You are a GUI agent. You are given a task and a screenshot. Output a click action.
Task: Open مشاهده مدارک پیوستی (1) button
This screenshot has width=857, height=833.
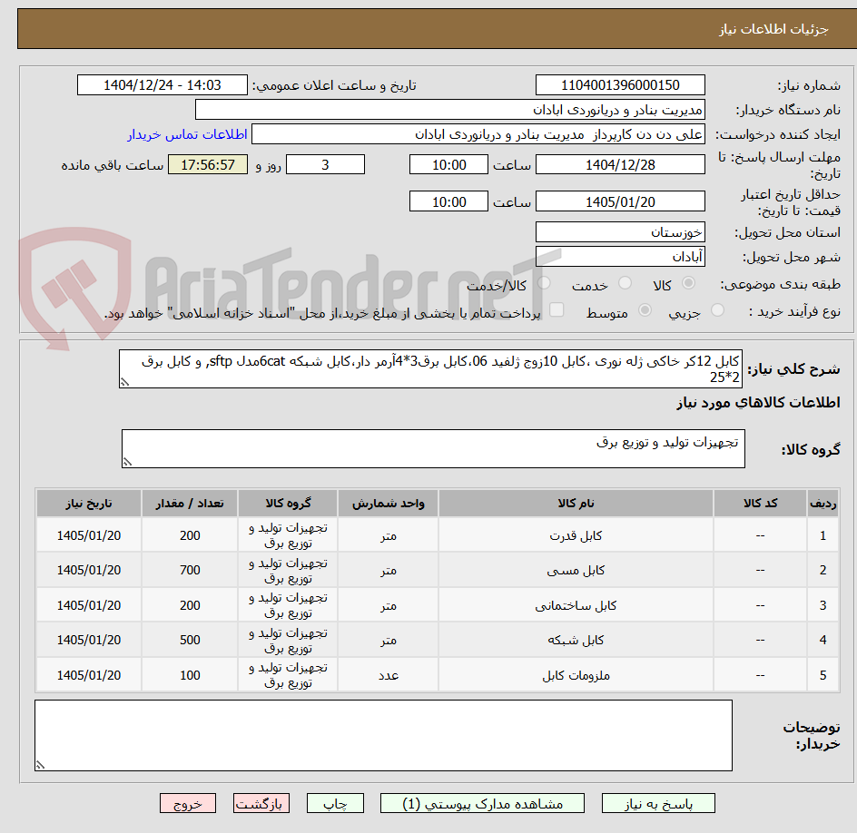(x=482, y=803)
